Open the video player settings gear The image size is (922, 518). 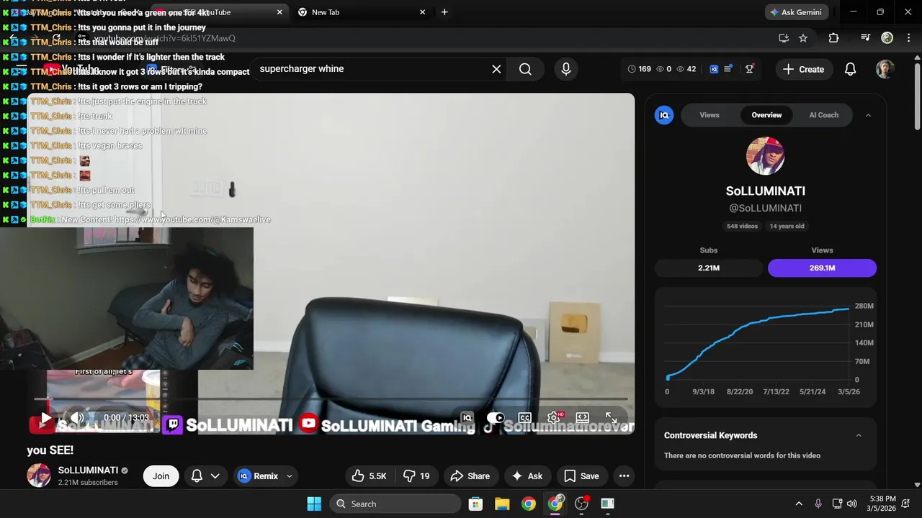pyautogui.click(x=554, y=418)
